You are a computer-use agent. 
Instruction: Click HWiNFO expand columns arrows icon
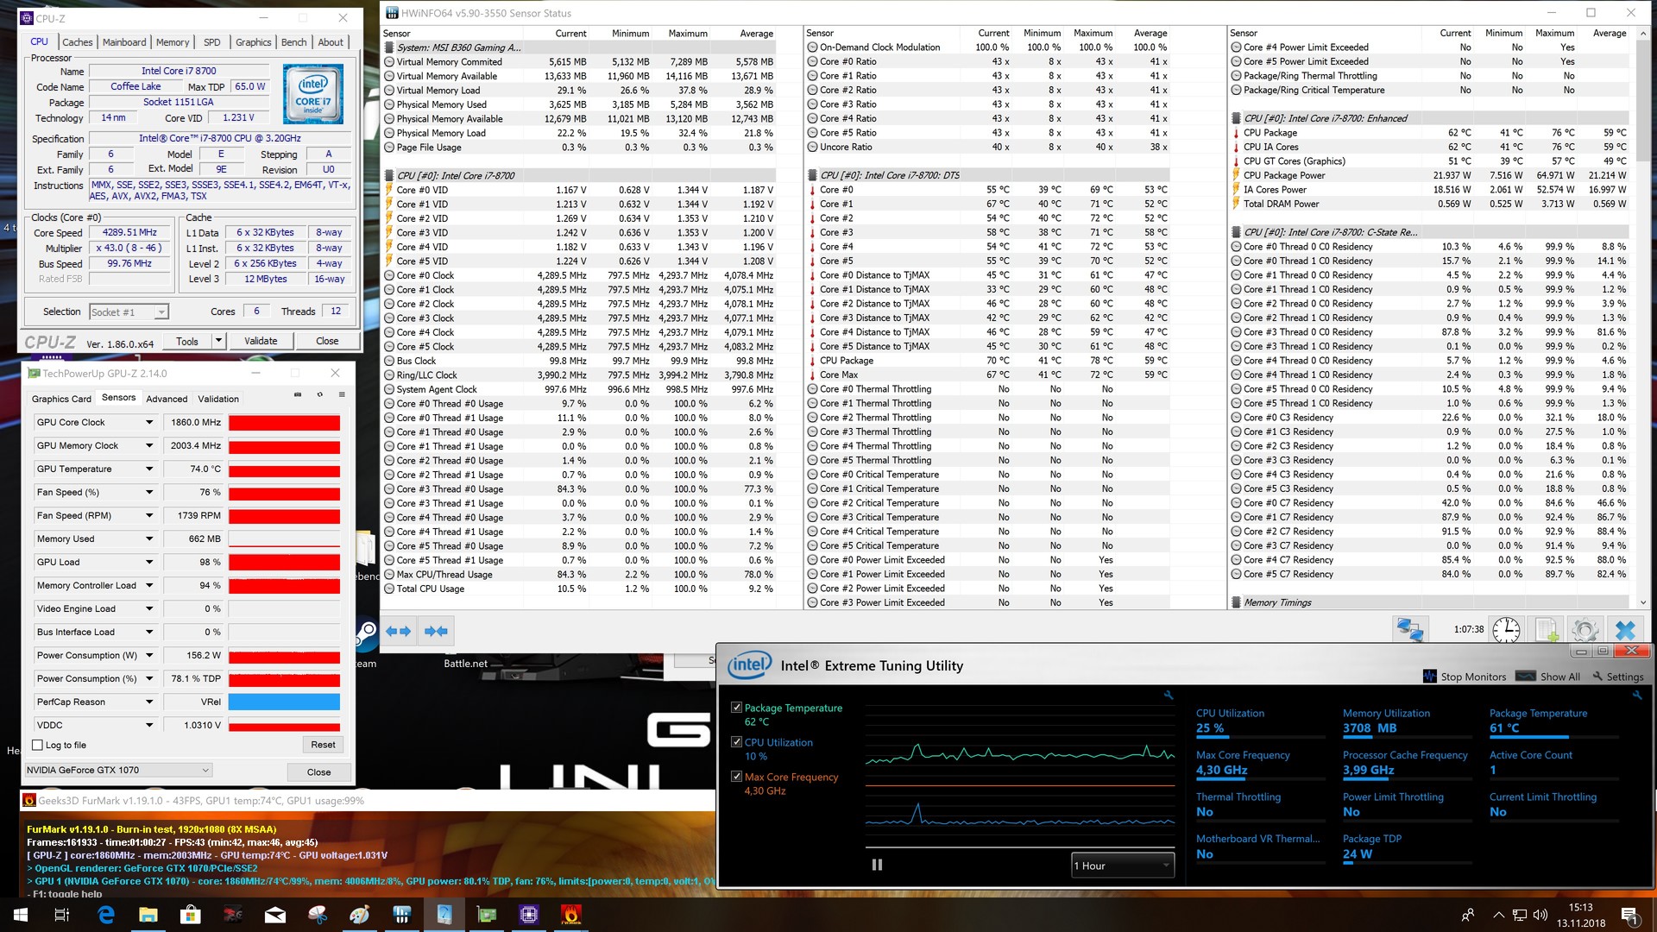click(x=398, y=631)
